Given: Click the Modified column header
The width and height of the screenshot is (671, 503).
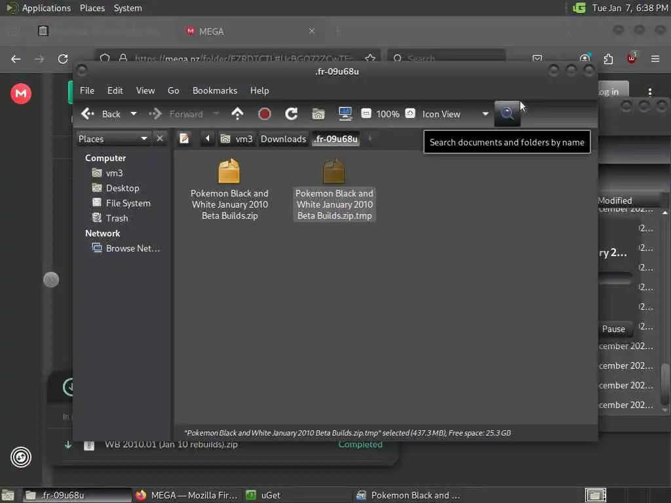Looking at the screenshot, I should coord(615,200).
